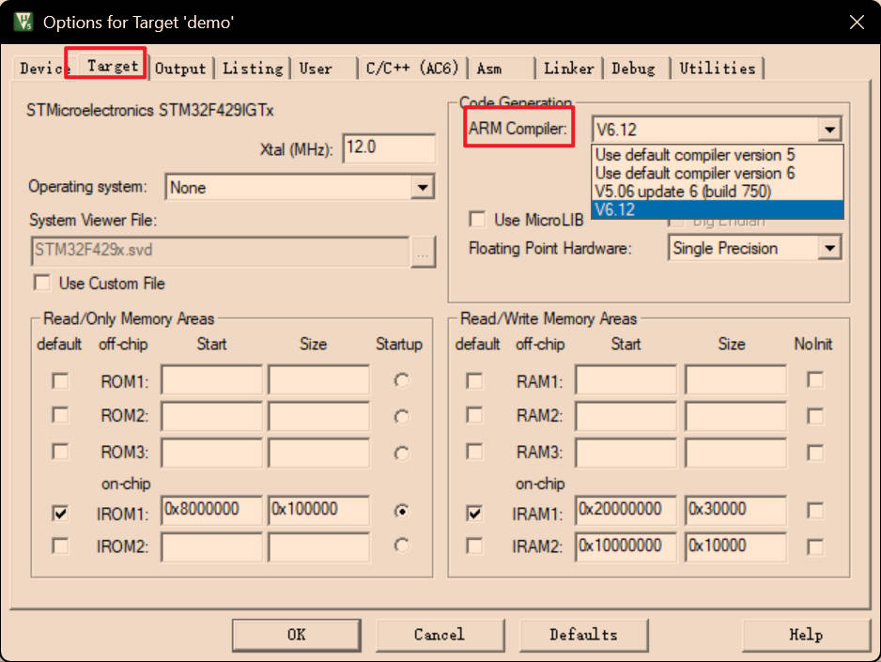Open the Debug tab
This screenshot has width=881, height=662.
633,69
